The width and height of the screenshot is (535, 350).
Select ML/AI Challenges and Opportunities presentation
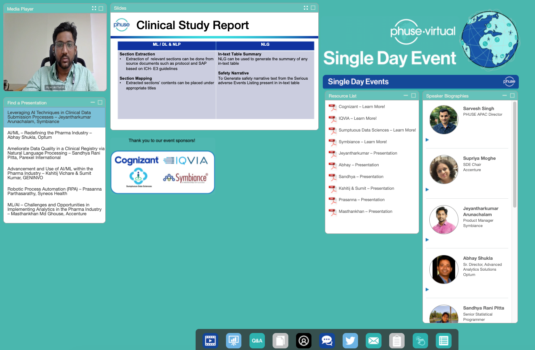[x=54, y=209]
